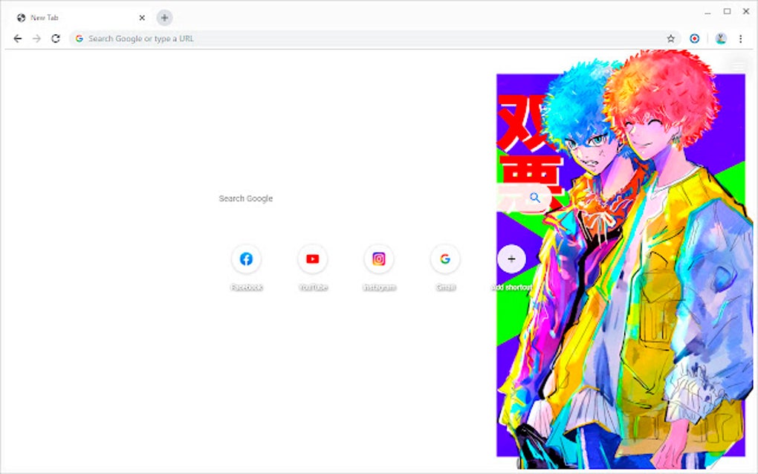Open the red circular extension icon
The image size is (758, 474).
[694, 39]
